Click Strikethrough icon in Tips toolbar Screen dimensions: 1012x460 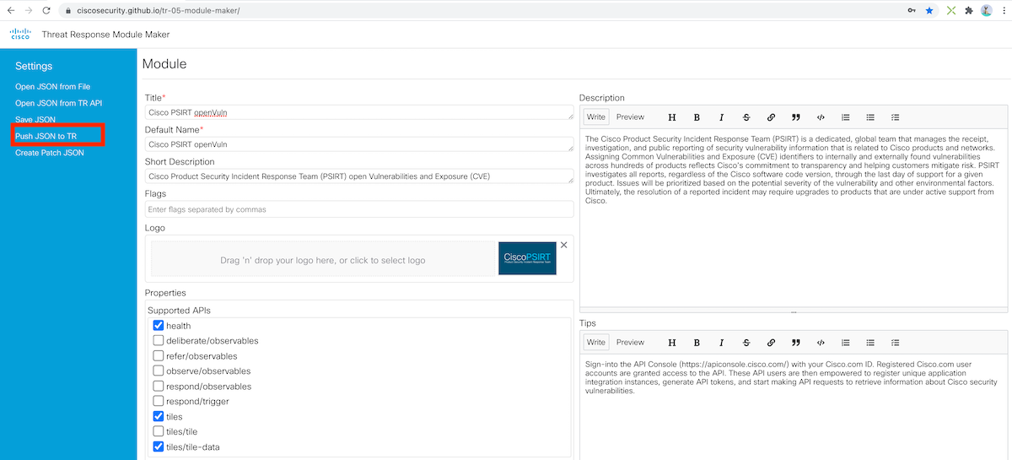pyautogui.click(x=746, y=343)
